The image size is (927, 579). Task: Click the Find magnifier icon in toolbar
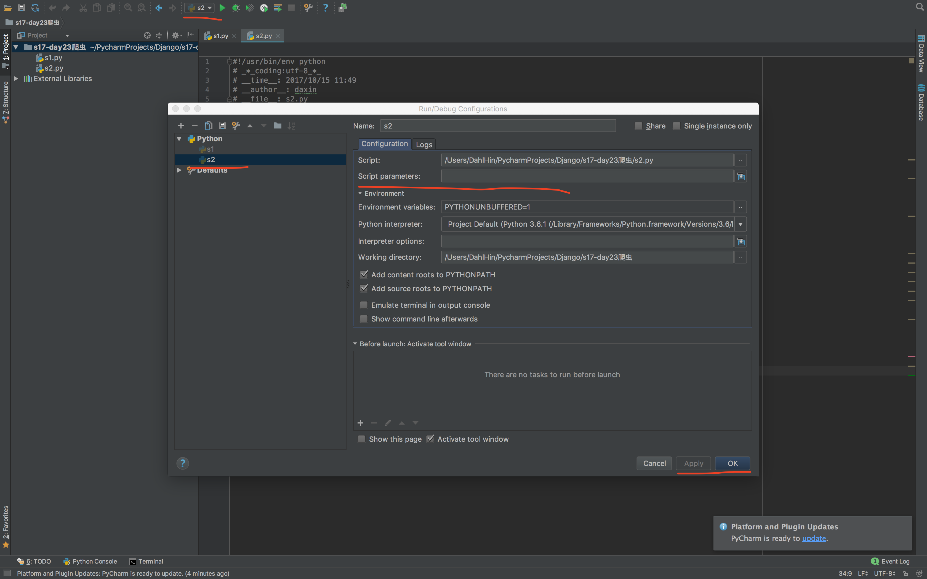coord(128,8)
